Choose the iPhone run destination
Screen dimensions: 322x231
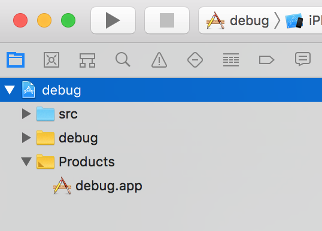click(x=303, y=20)
